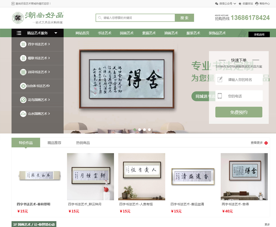Switch to the 精品推荐 tab
276x227 pixels.
[54, 143]
